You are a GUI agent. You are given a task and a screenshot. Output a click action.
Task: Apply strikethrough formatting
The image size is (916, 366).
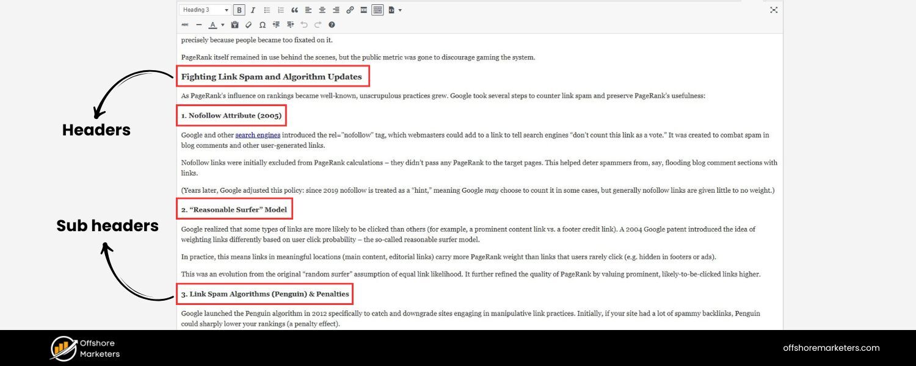coord(186,25)
